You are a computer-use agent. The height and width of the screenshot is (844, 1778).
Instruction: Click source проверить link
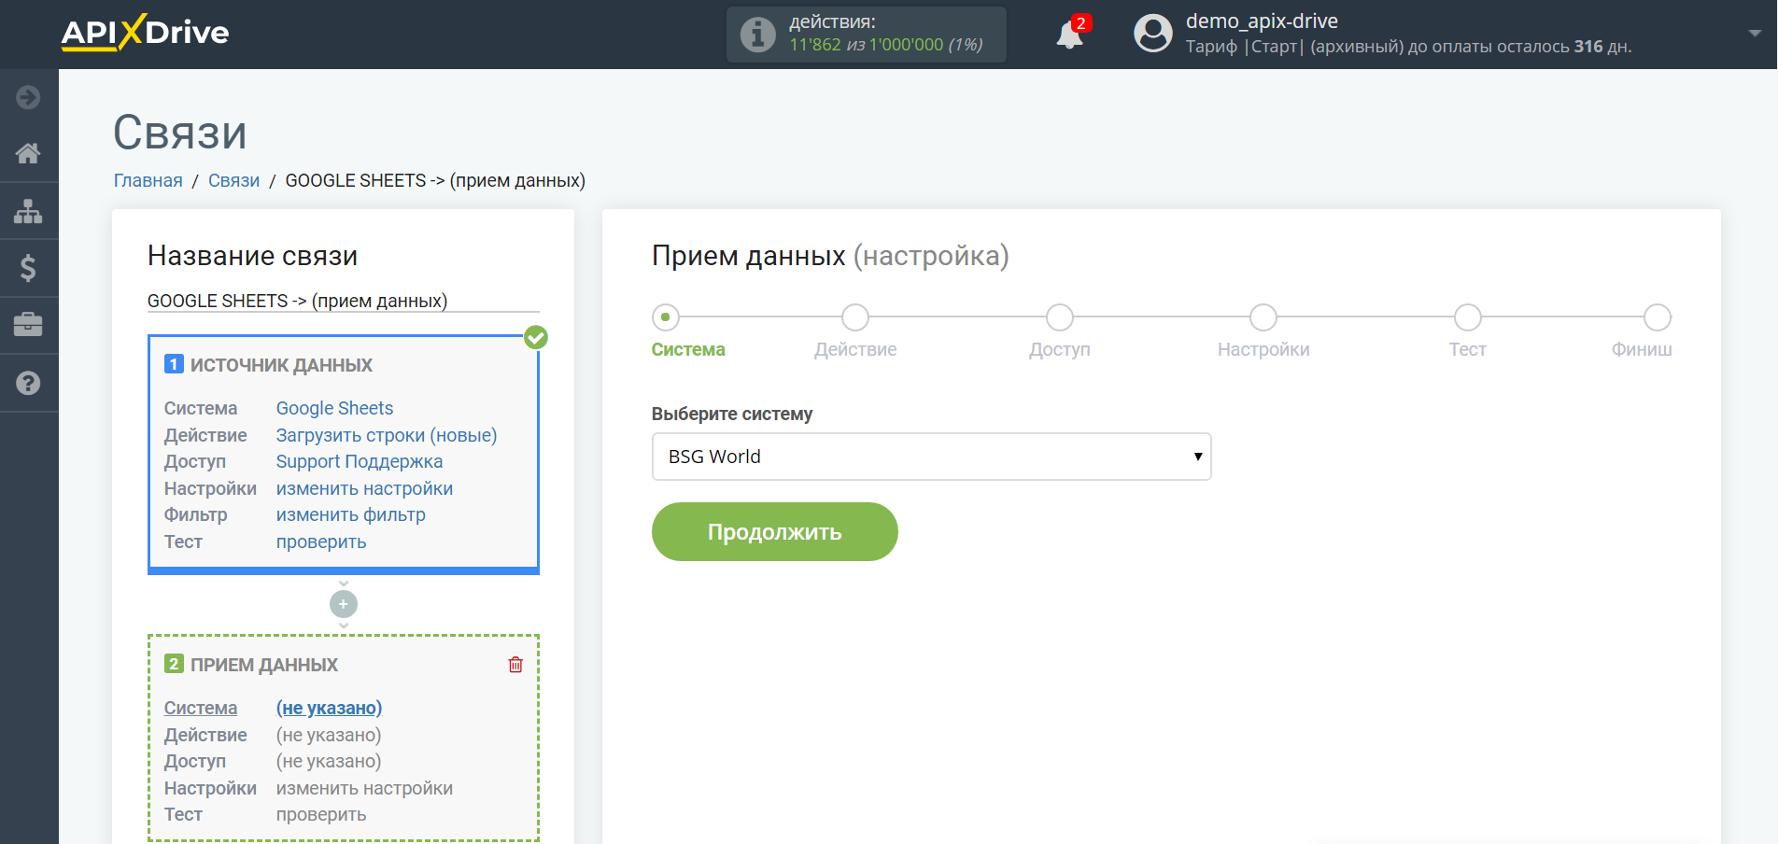(x=321, y=542)
